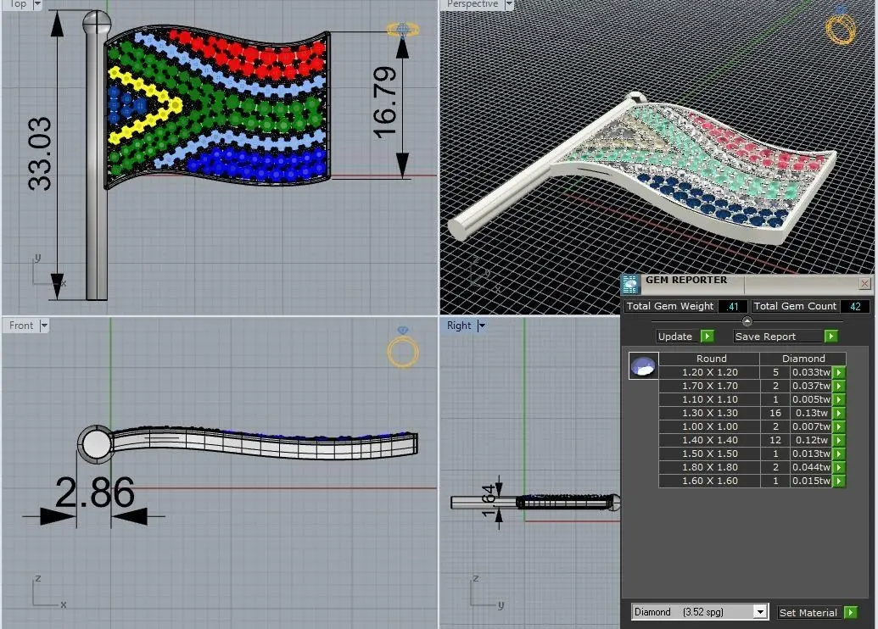Click the count 12 cell
878x629 pixels.
[x=775, y=440]
